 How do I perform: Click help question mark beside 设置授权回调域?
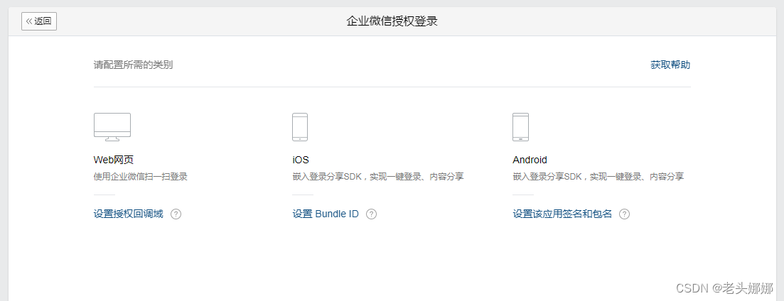(x=176, y=214)
